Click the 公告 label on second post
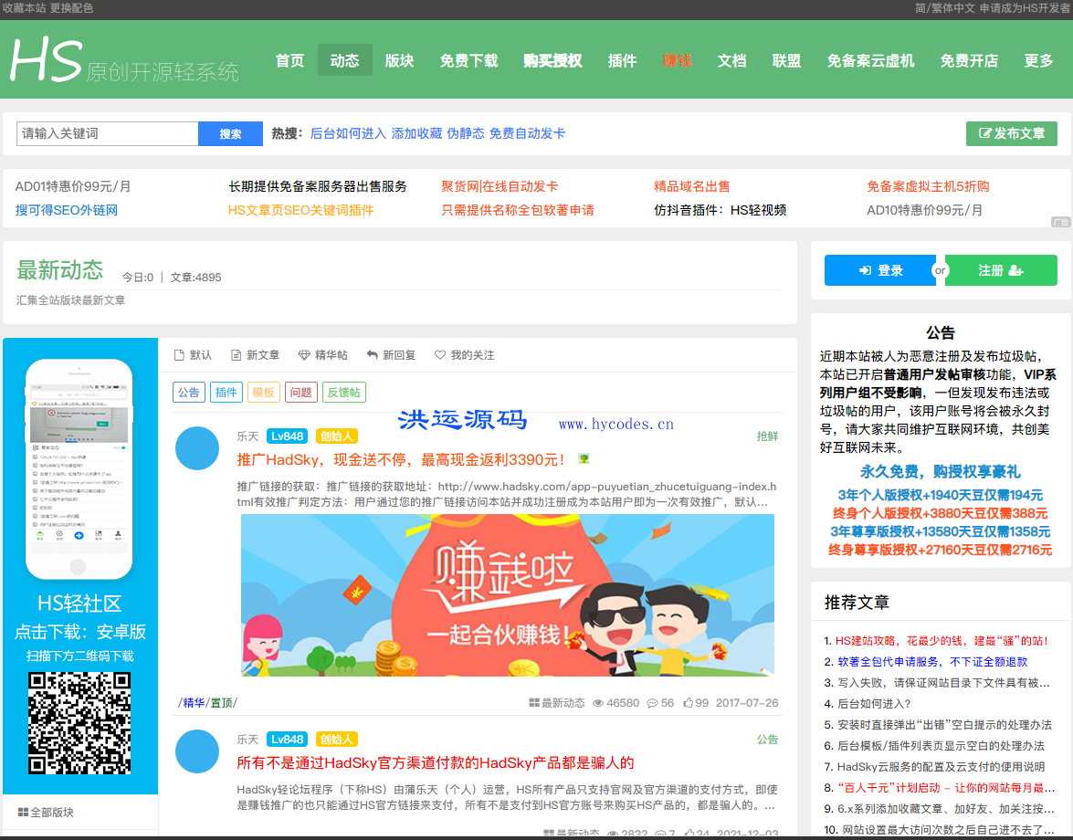Viewport: 1073px width, 840px height. tap(767, 739)
